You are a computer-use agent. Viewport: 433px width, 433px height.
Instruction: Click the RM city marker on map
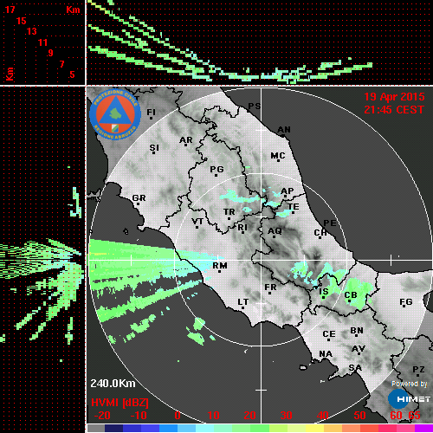[x=220, y=271]
